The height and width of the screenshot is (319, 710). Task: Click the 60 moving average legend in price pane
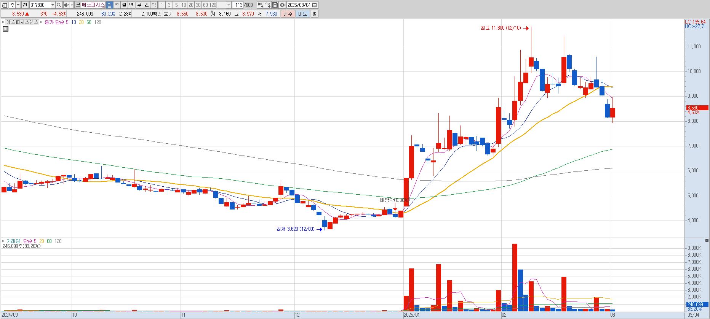[89, 22]
